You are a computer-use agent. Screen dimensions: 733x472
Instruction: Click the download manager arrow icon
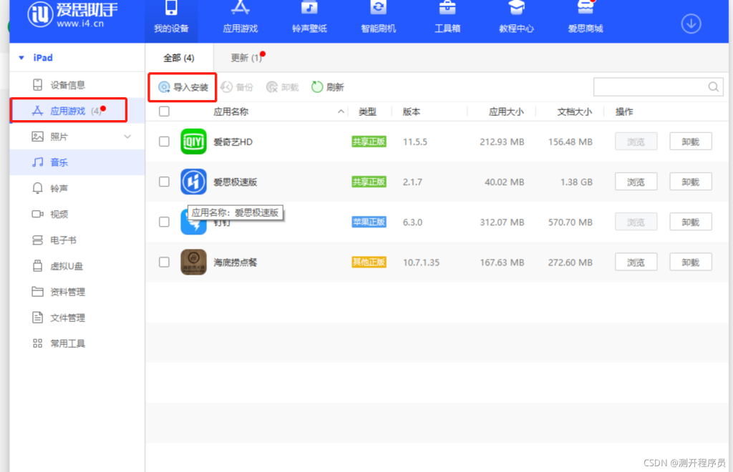691,24
